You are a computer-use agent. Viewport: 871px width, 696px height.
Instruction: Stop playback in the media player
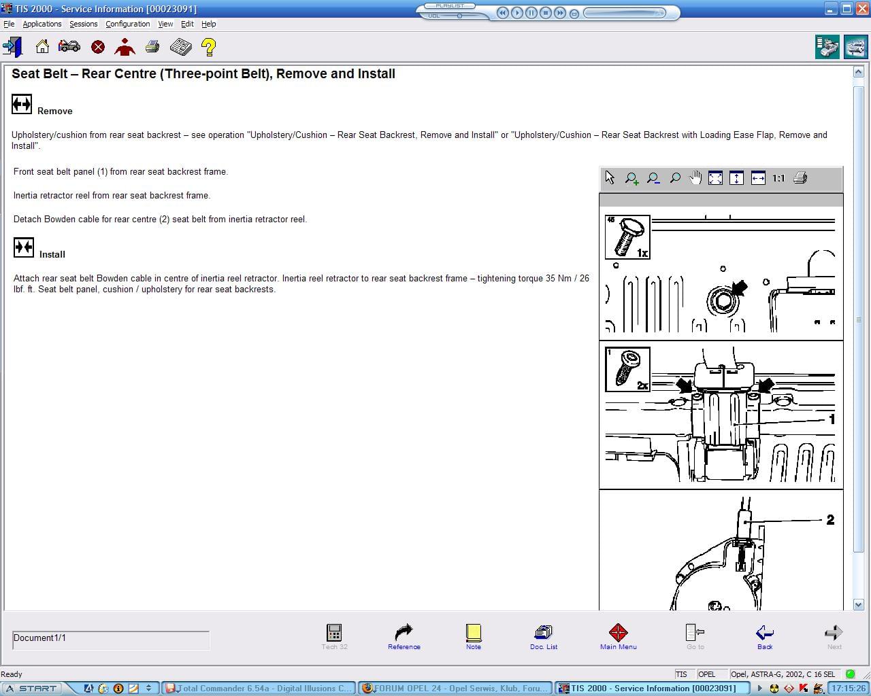(x=545, y=13)
